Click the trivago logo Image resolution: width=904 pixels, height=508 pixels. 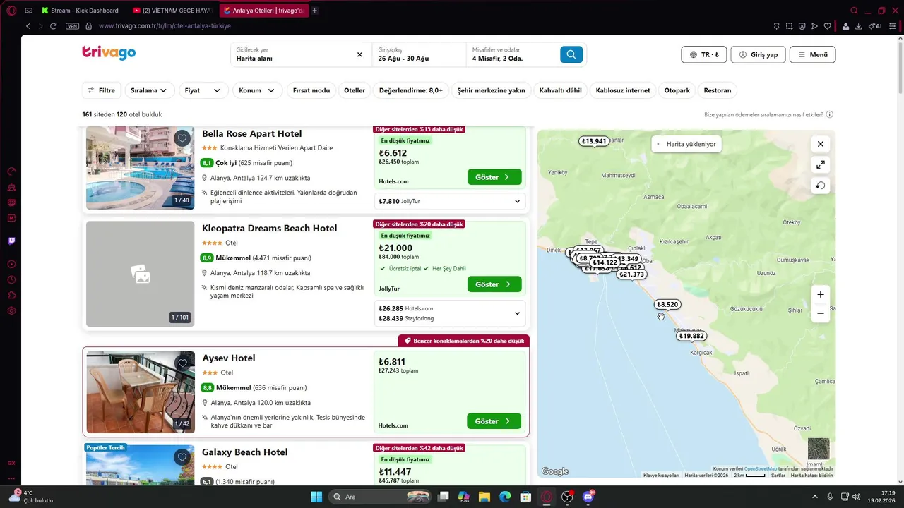[109, 53]
